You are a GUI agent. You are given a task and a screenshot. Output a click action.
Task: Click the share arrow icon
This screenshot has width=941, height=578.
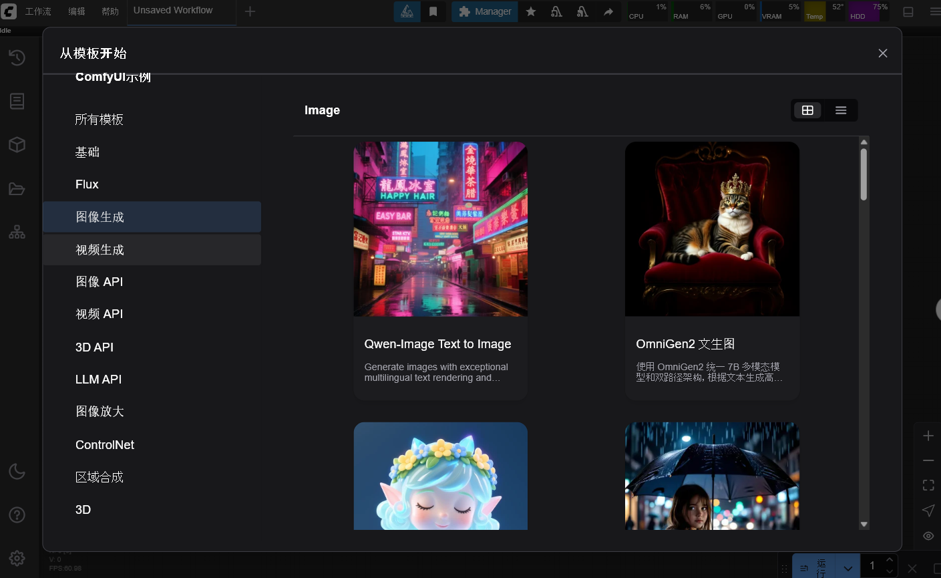pyautogui.click(x=608, y=11)
